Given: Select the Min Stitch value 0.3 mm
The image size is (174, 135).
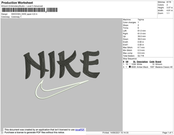Looking at the screenshot, I should [x=141, y=50].
